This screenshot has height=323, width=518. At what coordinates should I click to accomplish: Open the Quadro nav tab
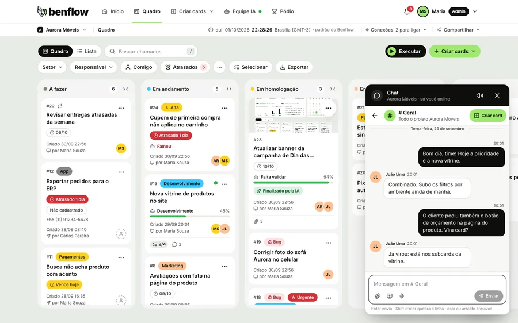(x=147, y=11)
